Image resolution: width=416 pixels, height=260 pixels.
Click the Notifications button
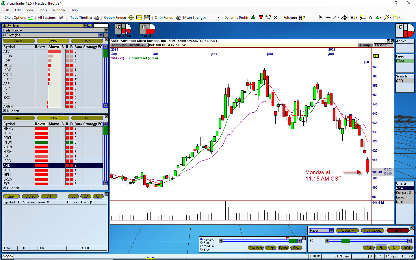click(x=373, y=231)
